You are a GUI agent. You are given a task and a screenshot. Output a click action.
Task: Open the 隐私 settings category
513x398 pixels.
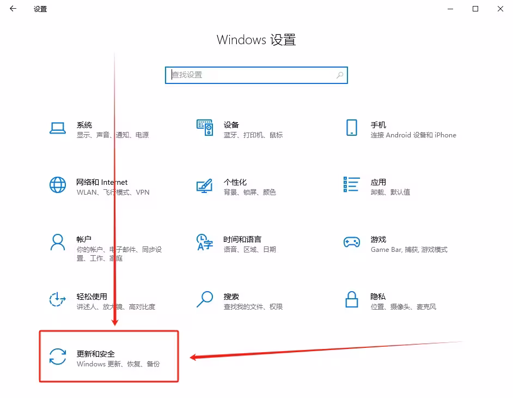point(378,297)
